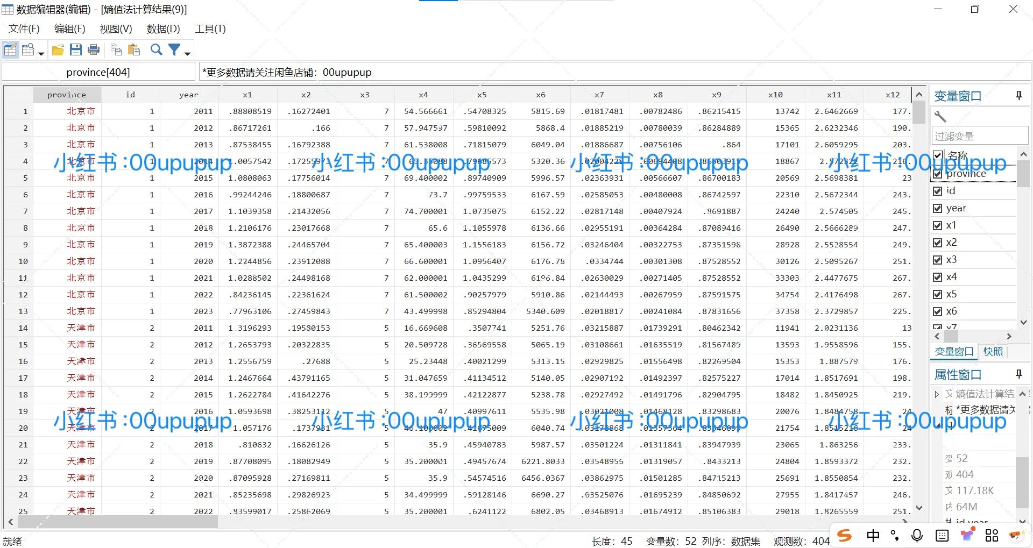Open the 编辑(E) menu
This screenshot has height=548, width=1033.
pyautogui.click(x=70, y=29)
